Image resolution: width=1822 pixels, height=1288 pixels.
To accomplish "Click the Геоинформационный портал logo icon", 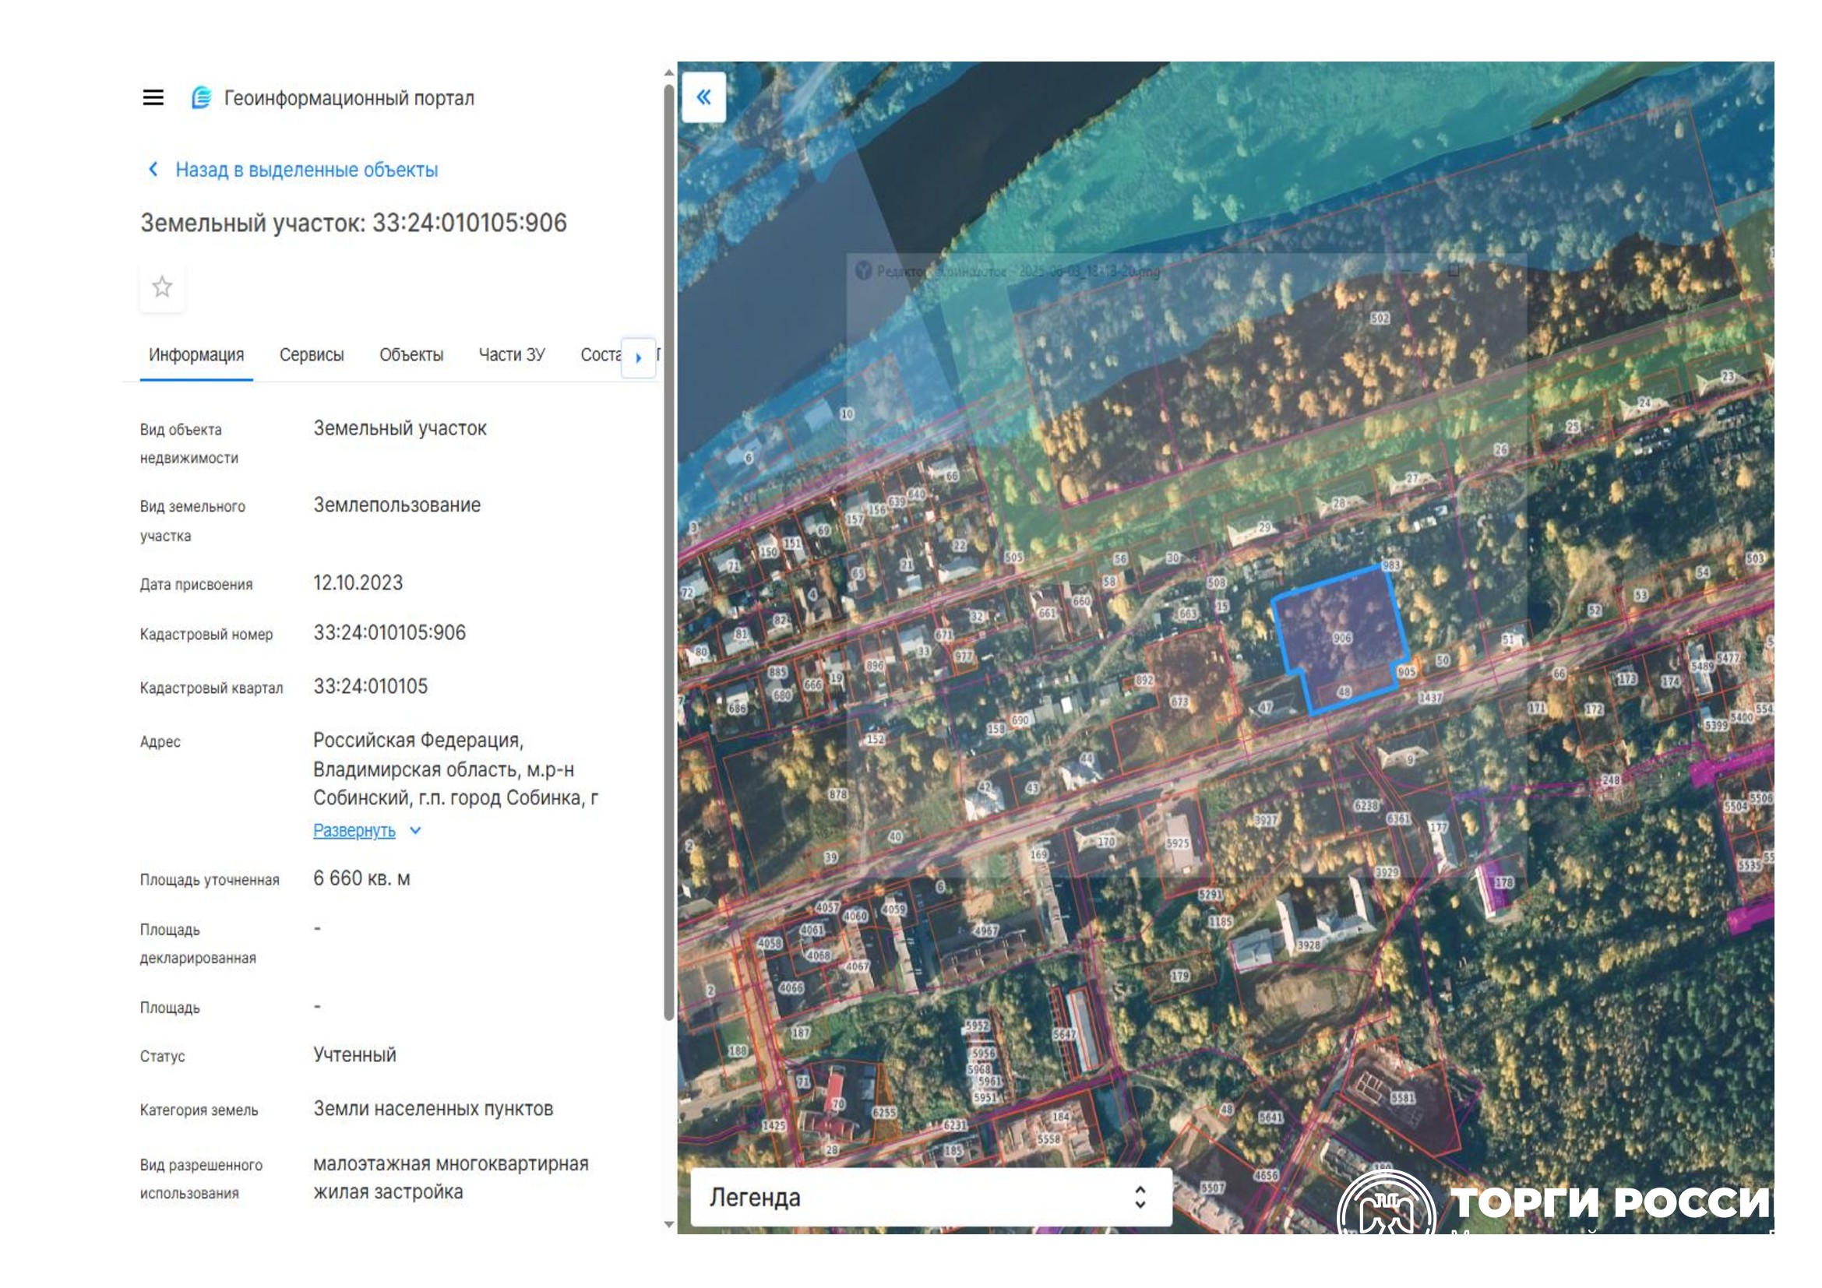I will tap(202, 97).
